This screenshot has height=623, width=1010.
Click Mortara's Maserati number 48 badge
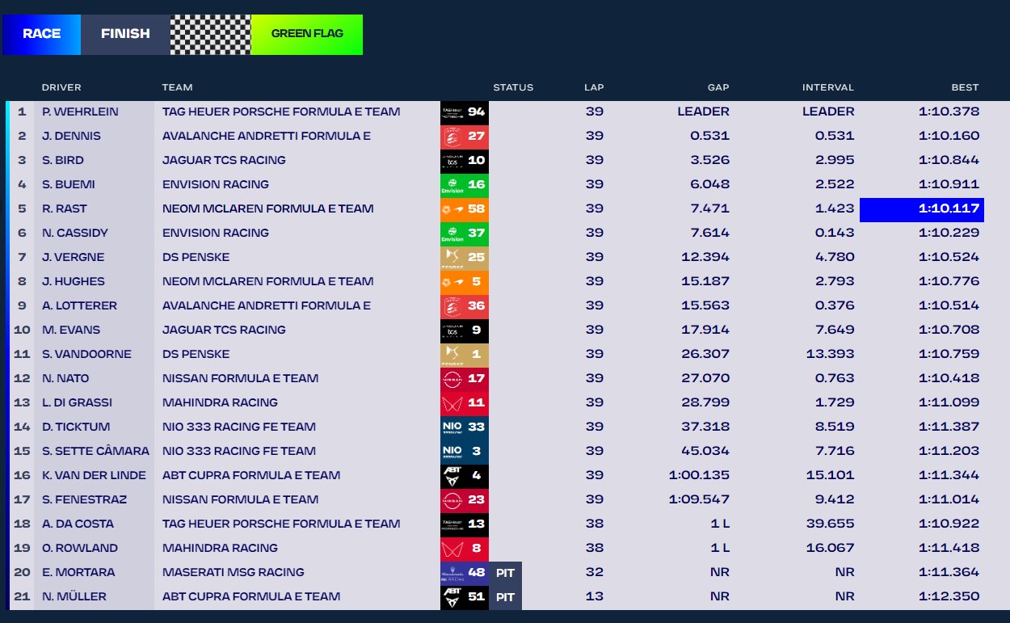[x=465, y=572]
